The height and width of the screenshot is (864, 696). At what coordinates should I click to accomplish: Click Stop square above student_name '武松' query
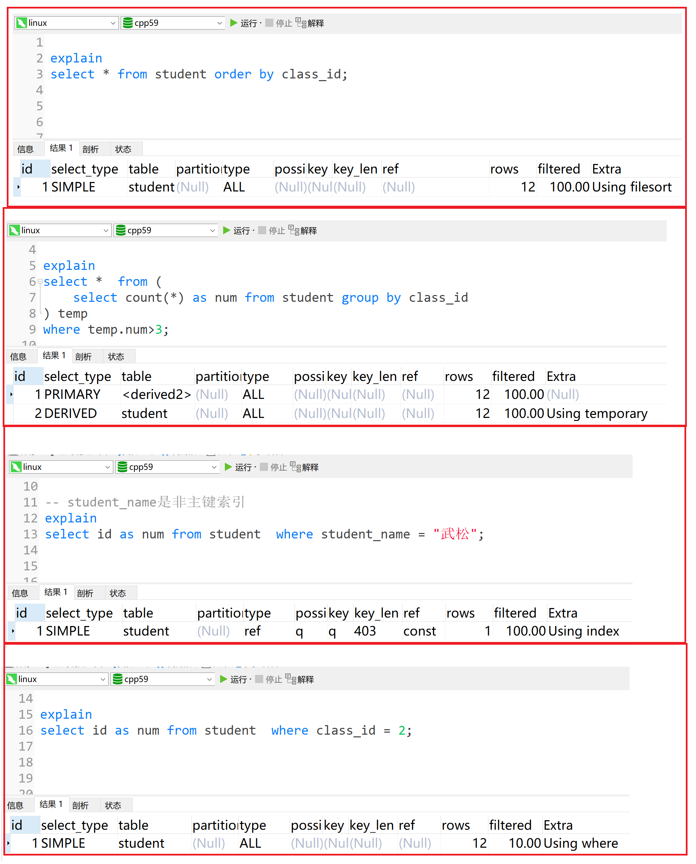pos(264,467)
